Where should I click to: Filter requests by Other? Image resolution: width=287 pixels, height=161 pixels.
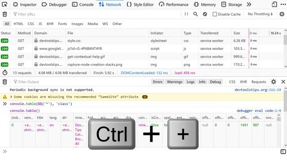pos(117,24)
